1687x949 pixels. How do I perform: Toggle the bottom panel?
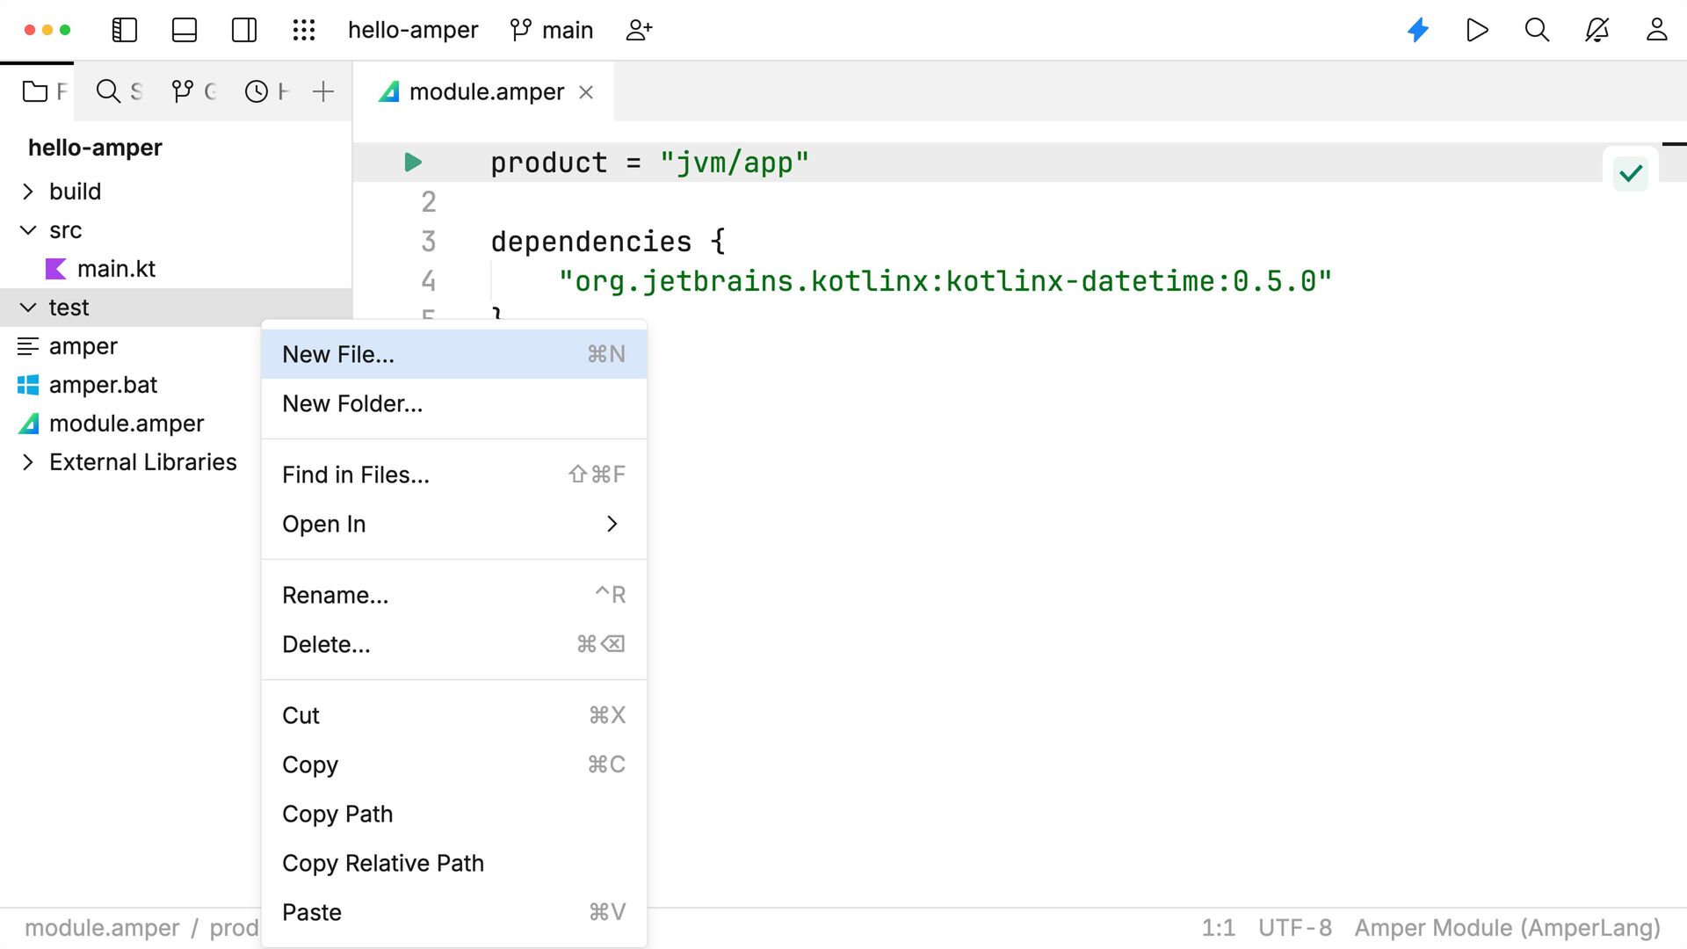(185, 30)
